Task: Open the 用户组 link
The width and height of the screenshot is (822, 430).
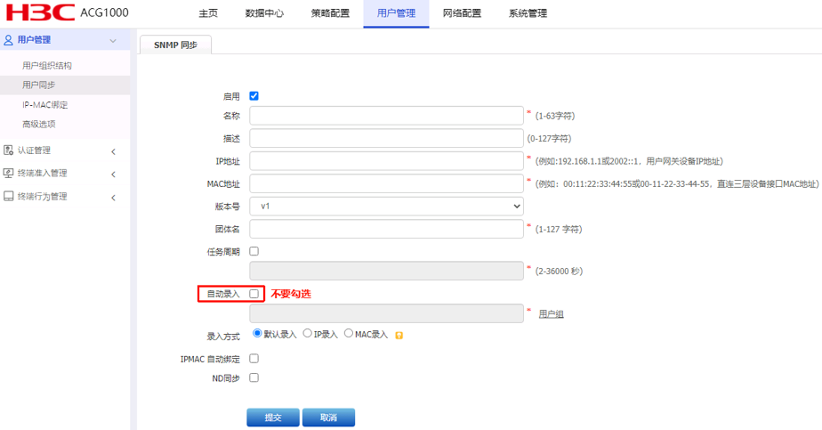Action: (x=551, y=314)
